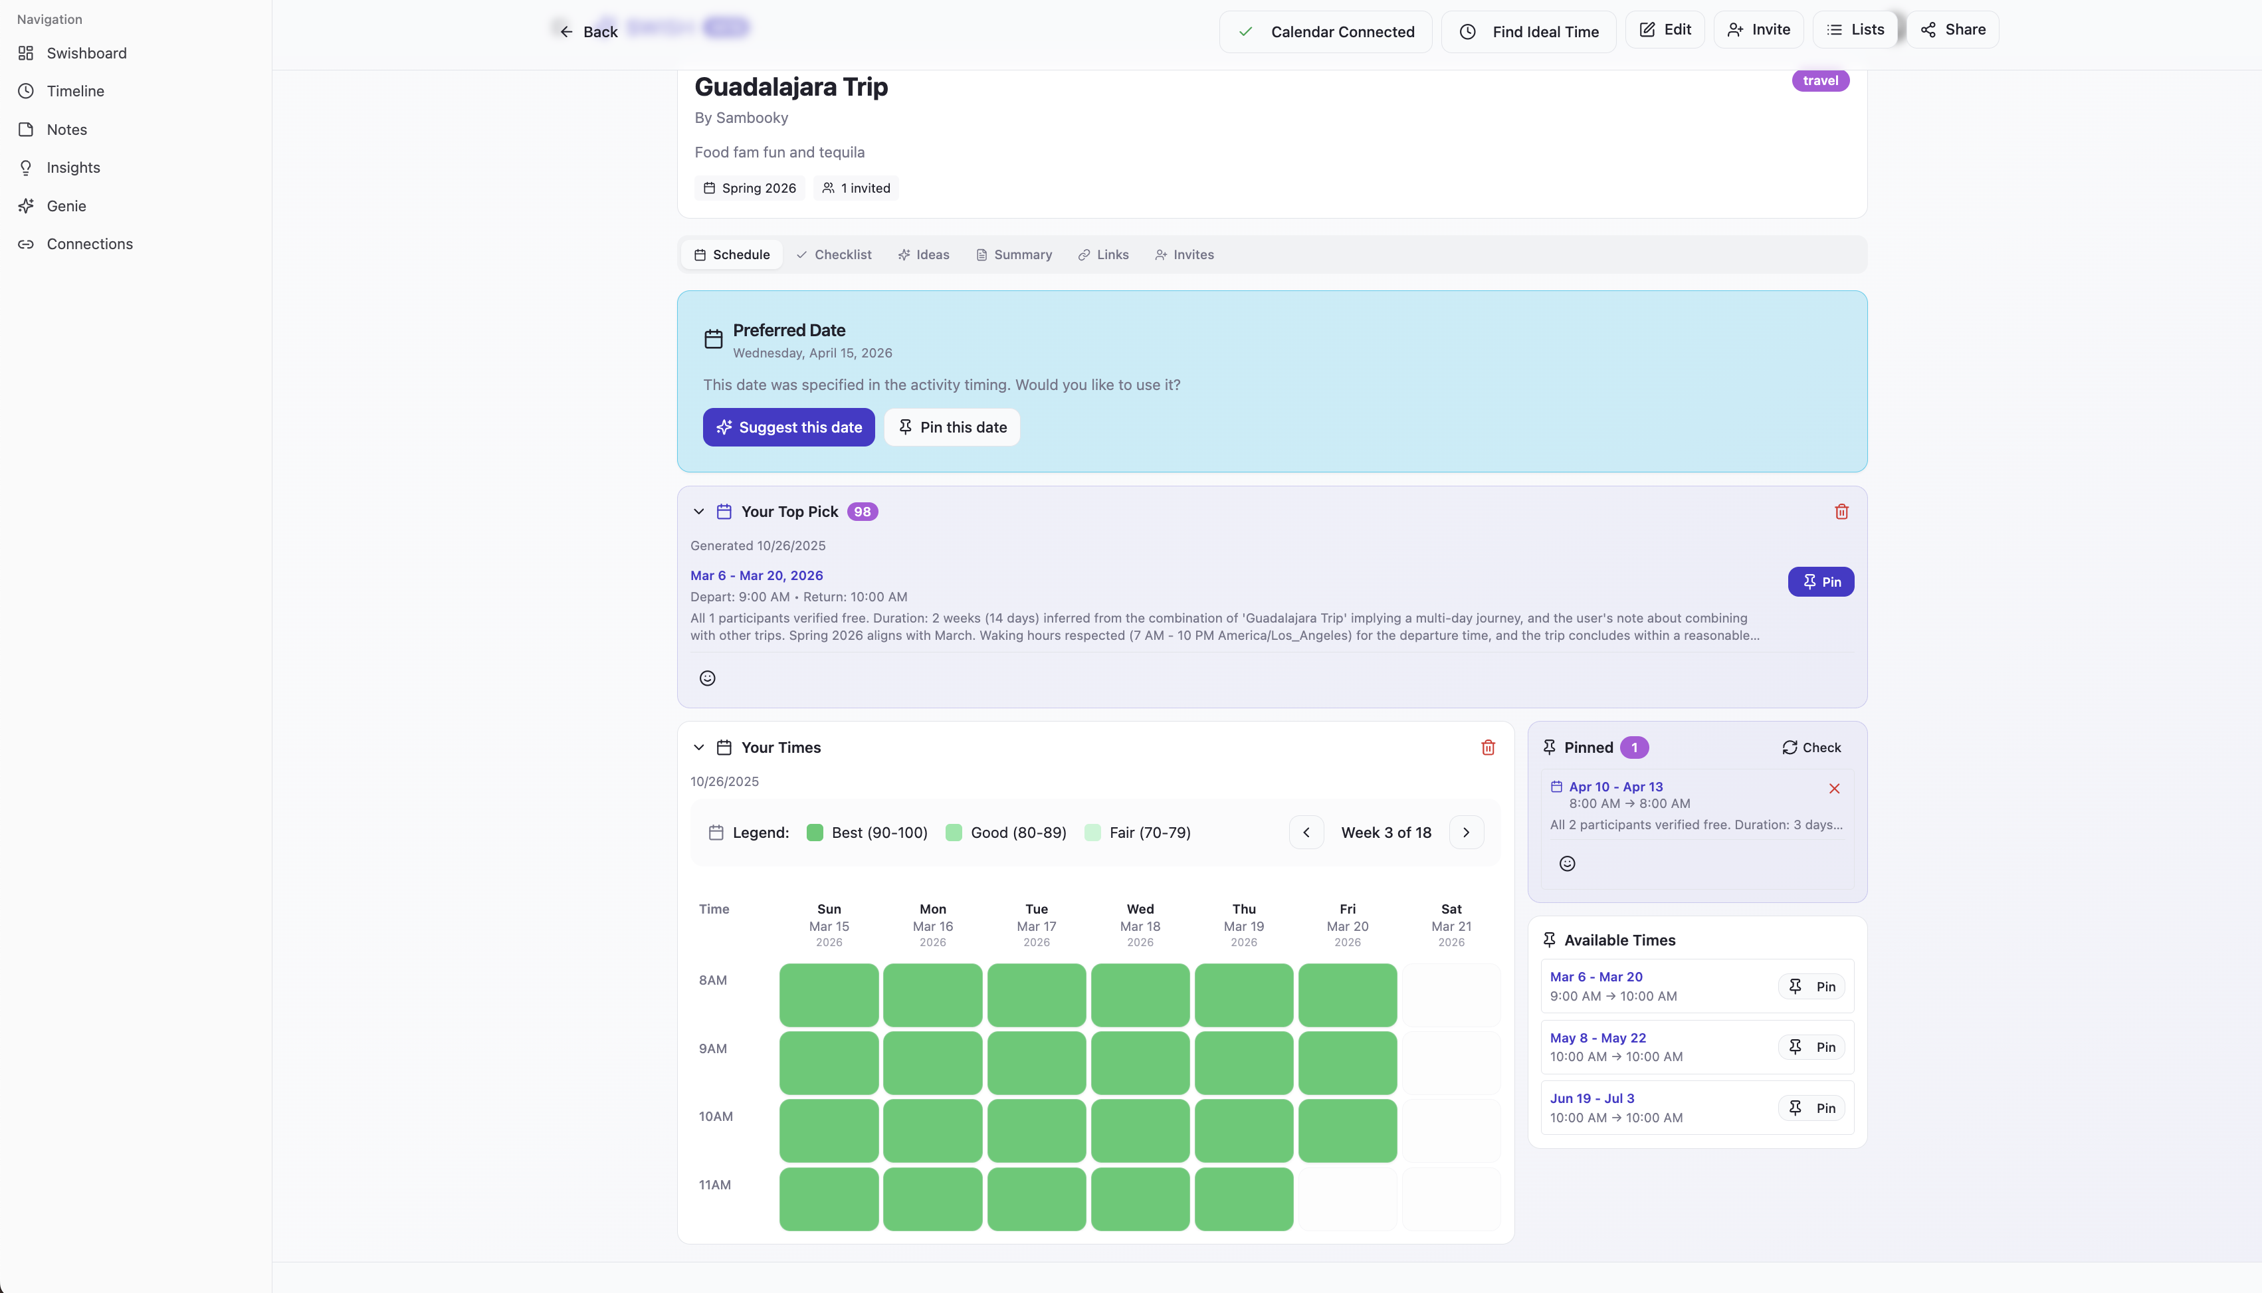The height and width of the screenshot is (1293, 2262).
Task: Click trash icon in Your Times panel
Action: pos(1488,747)
